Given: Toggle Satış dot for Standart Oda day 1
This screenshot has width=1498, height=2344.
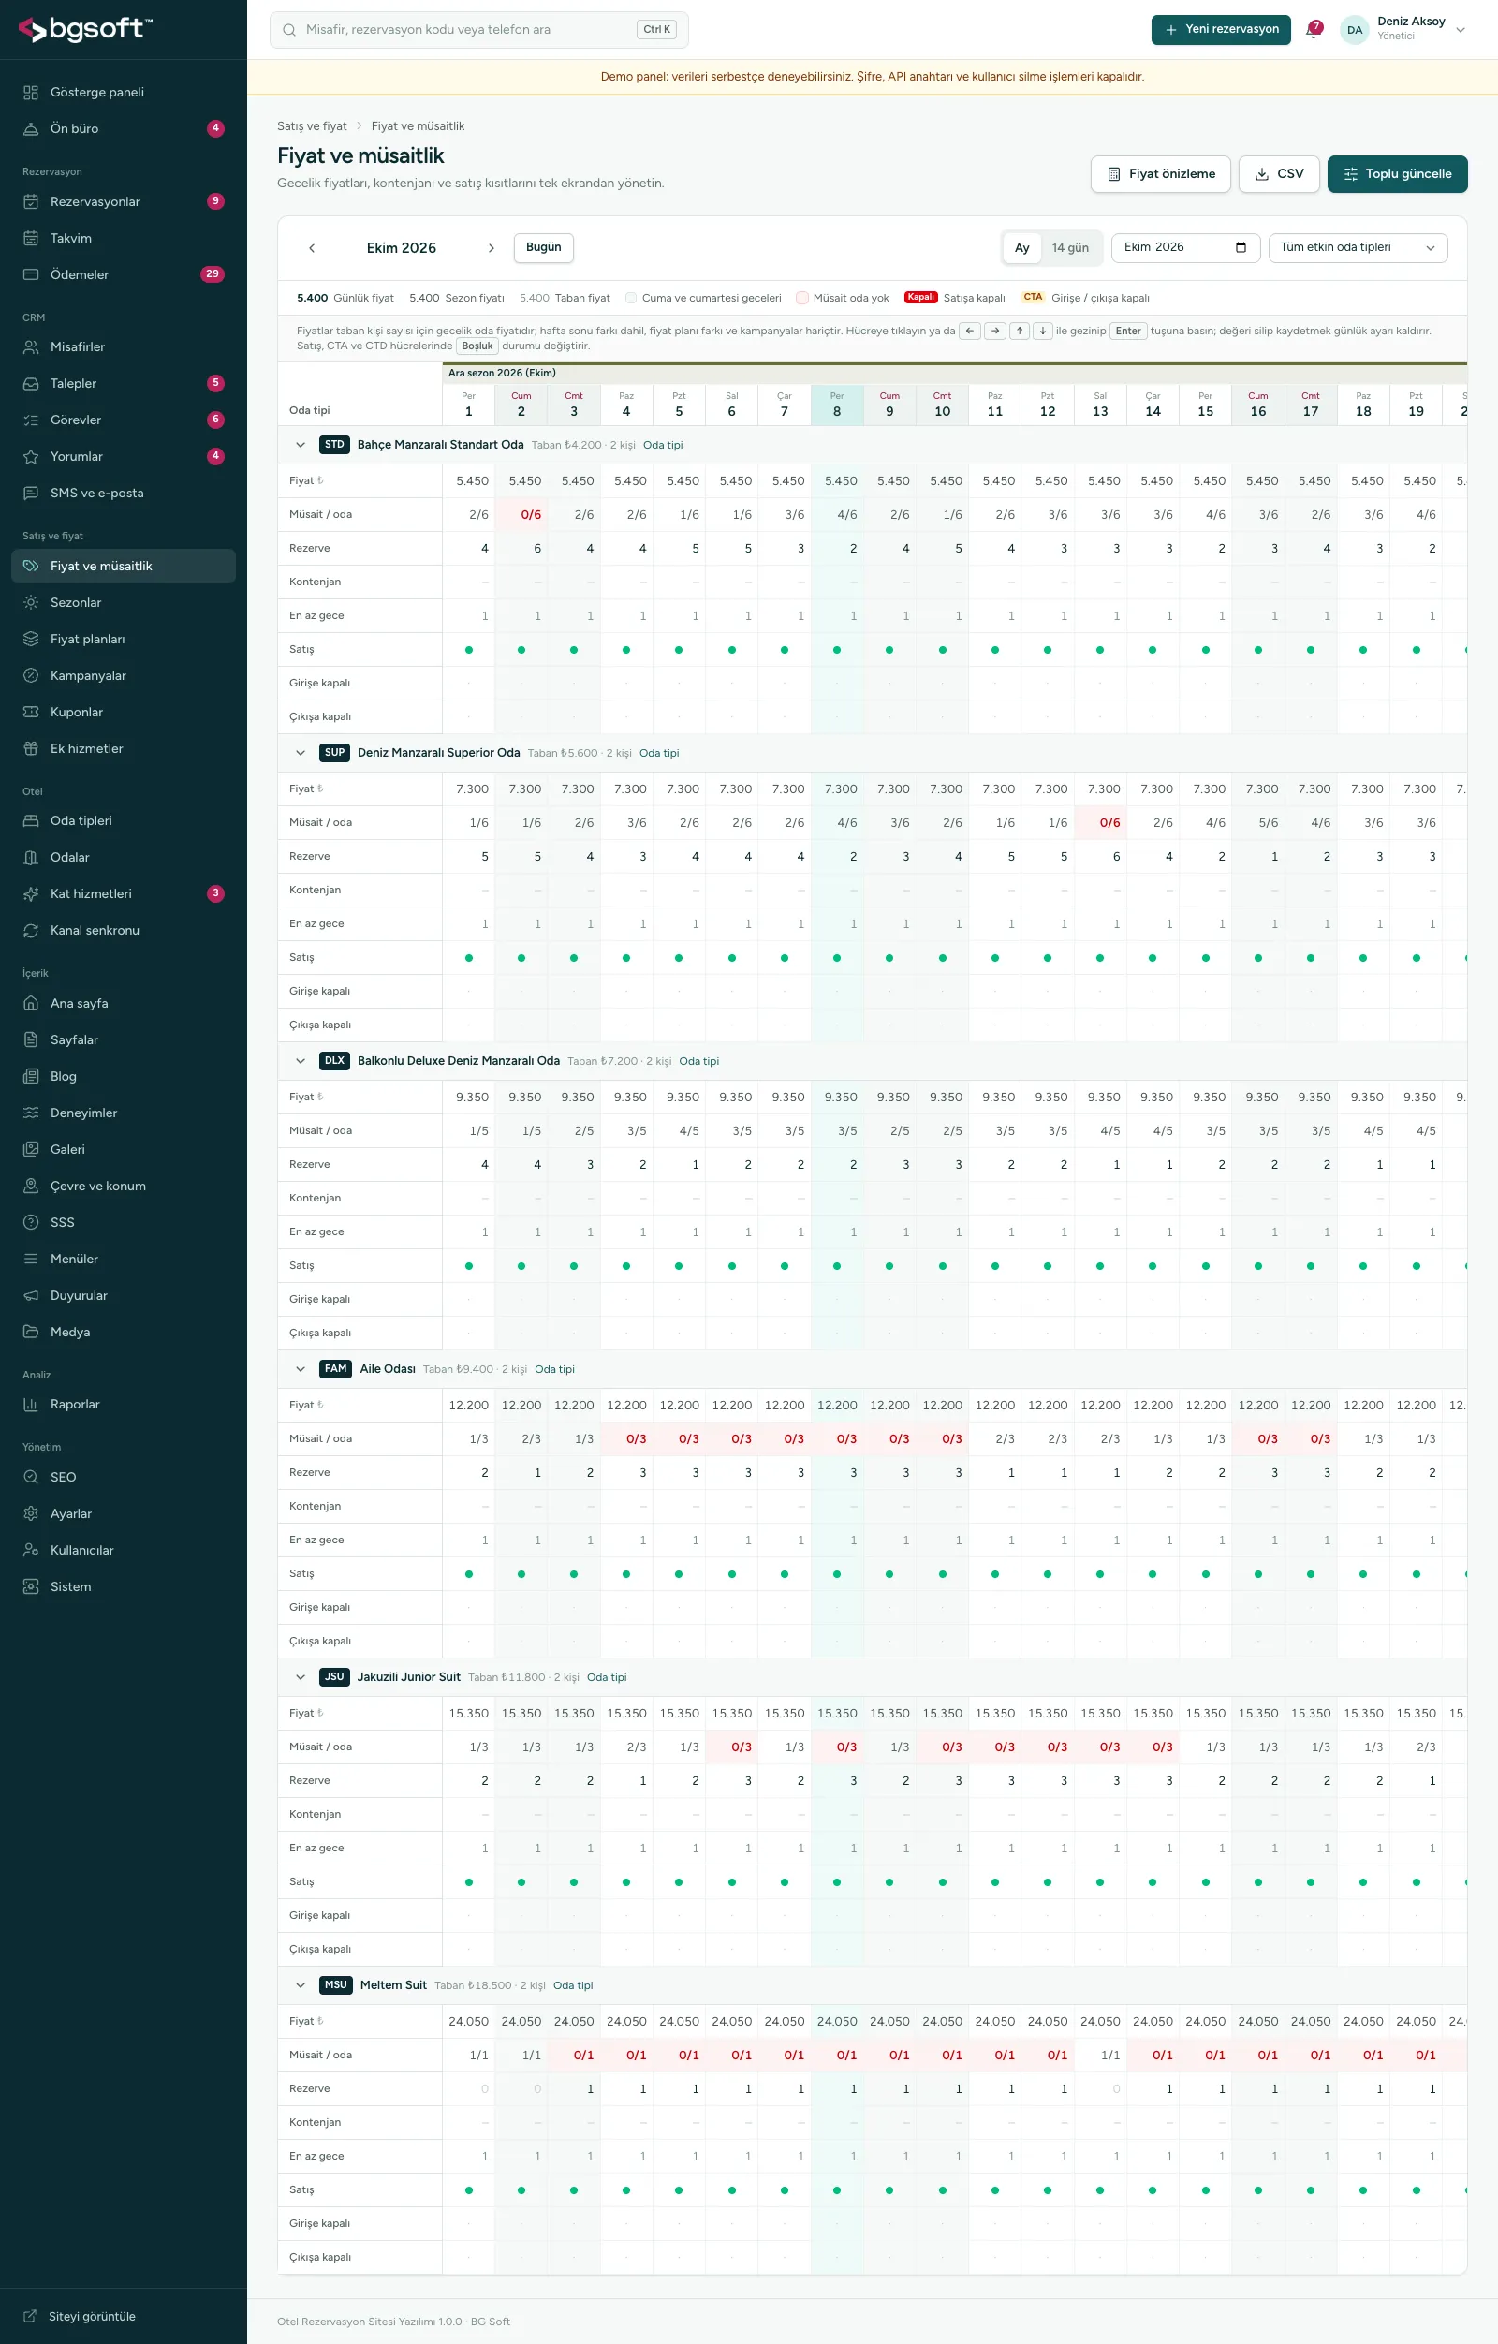Looking at the screenshot, I should click(469, 649).
